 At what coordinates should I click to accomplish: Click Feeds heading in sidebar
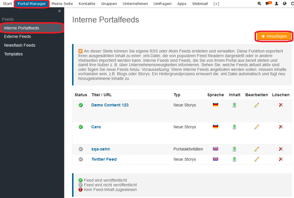tap(8, 19)
